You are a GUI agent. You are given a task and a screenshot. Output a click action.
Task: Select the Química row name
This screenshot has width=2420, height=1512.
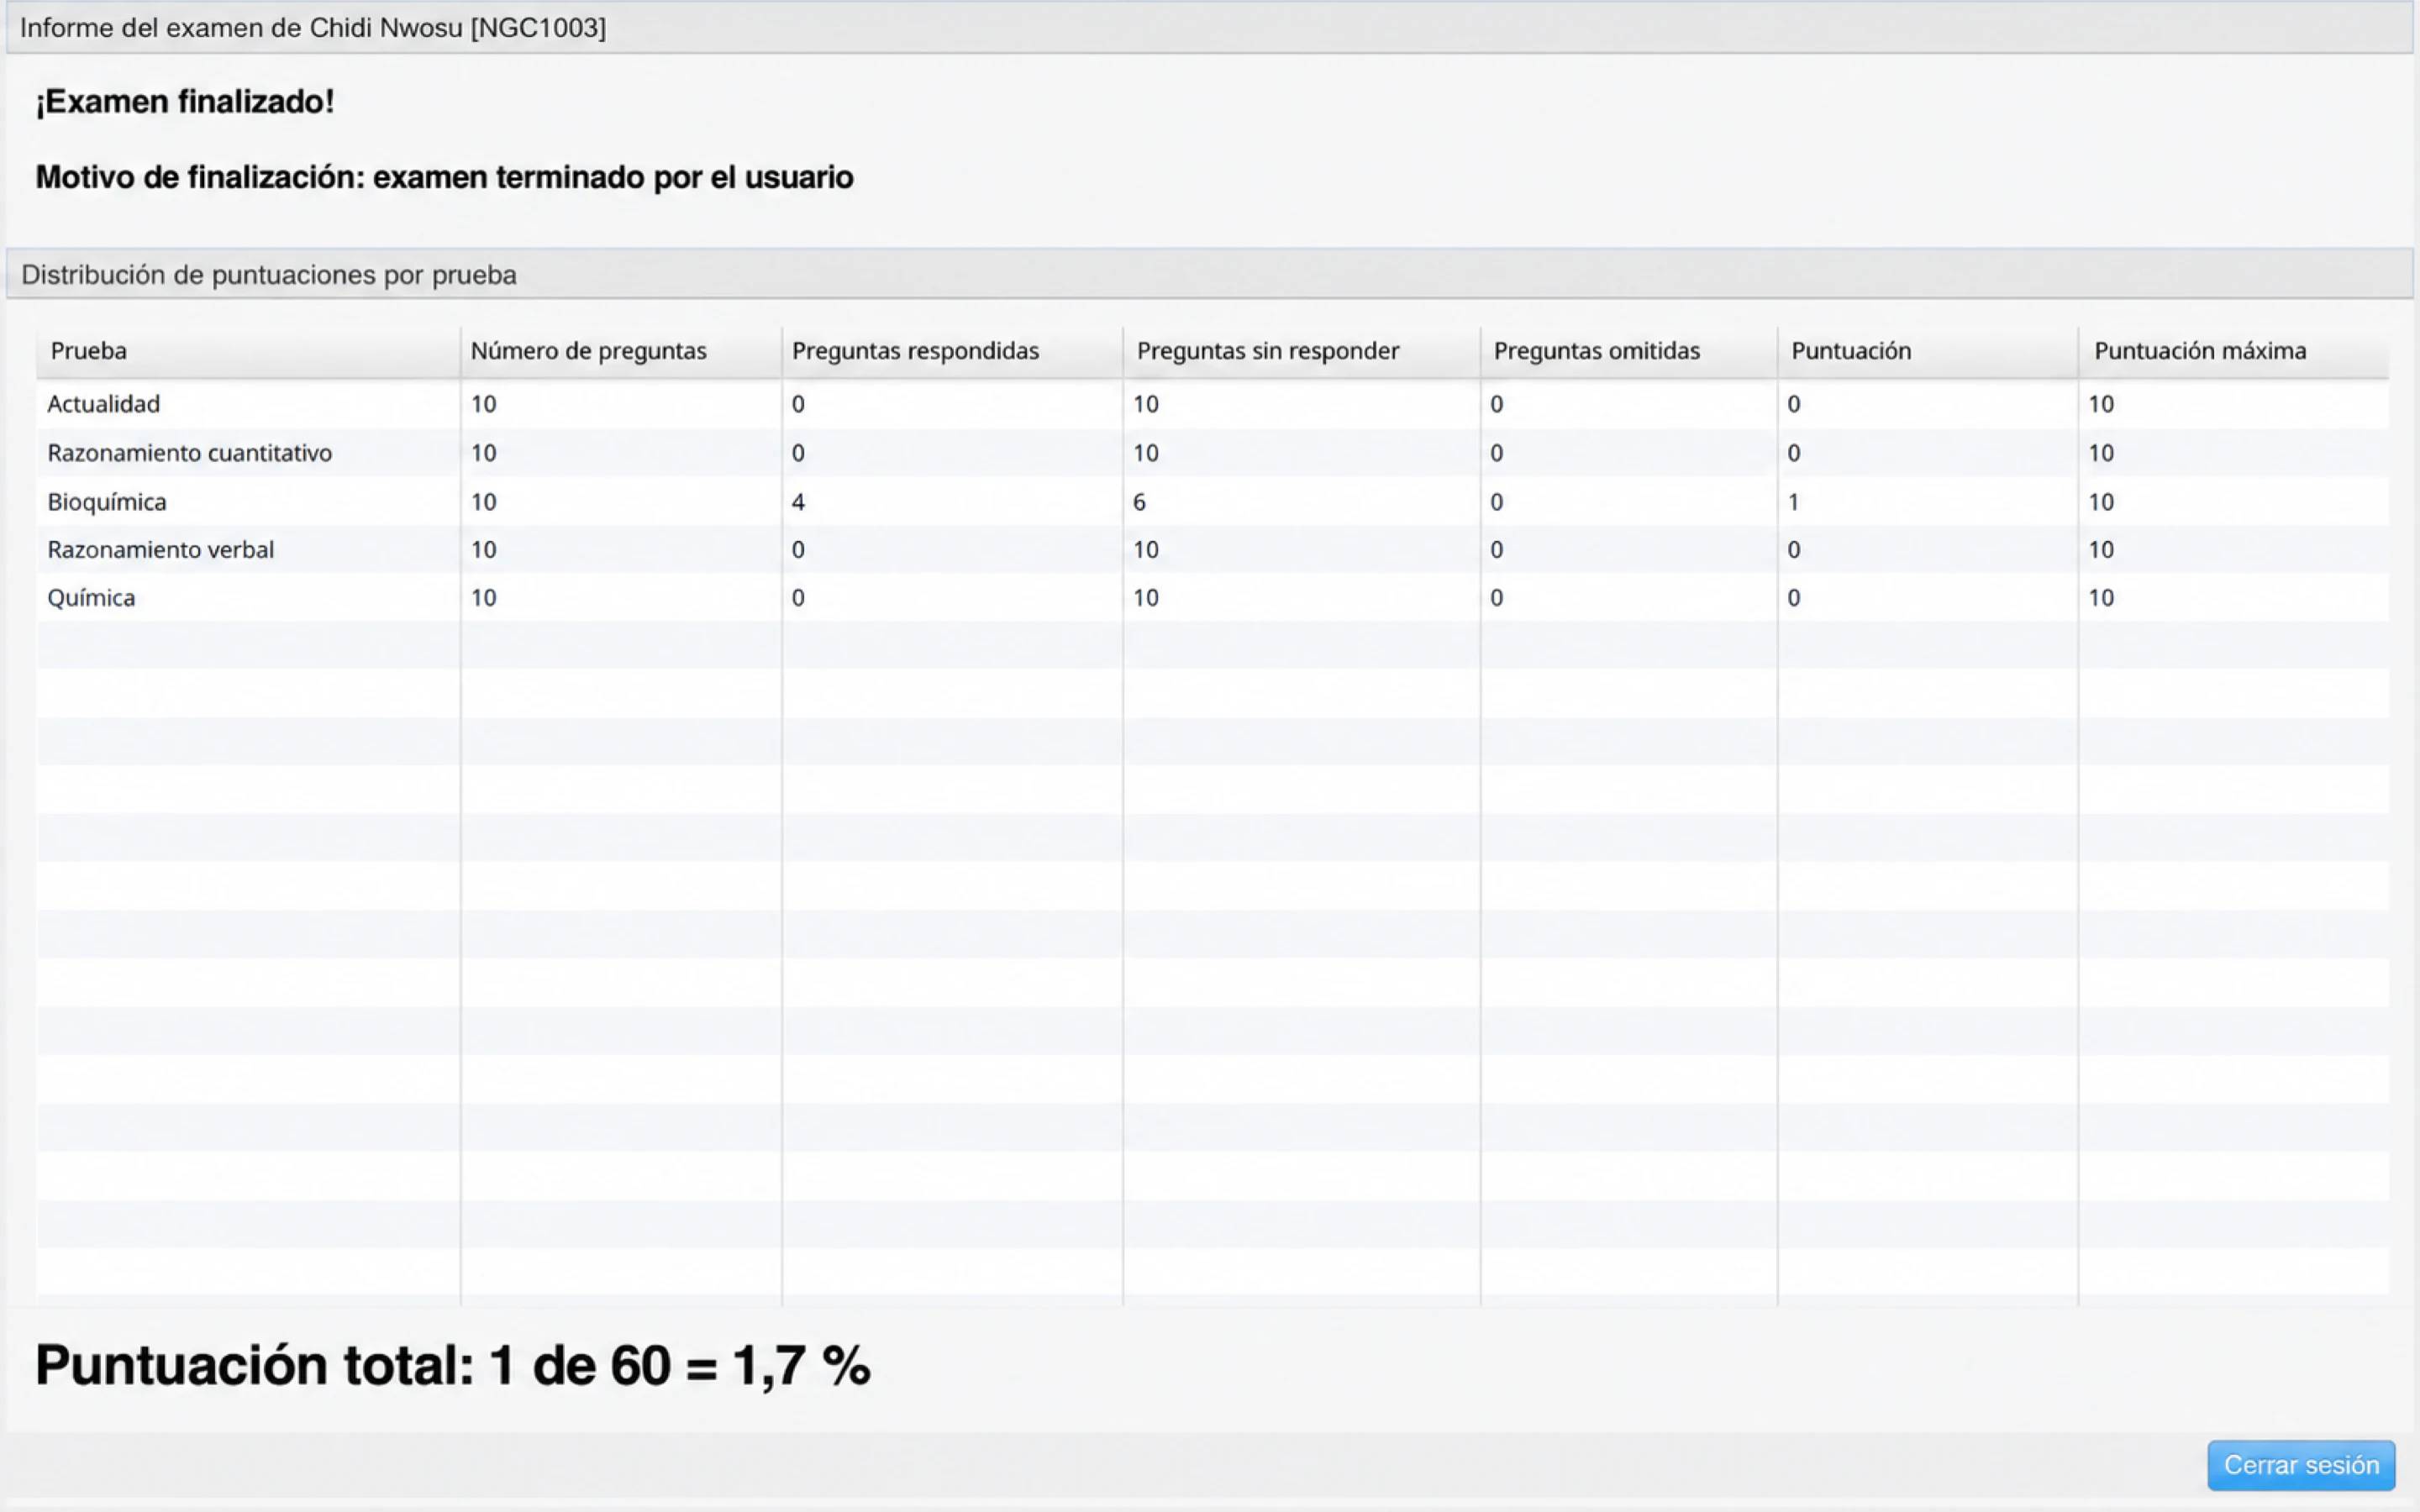(90, 598)
